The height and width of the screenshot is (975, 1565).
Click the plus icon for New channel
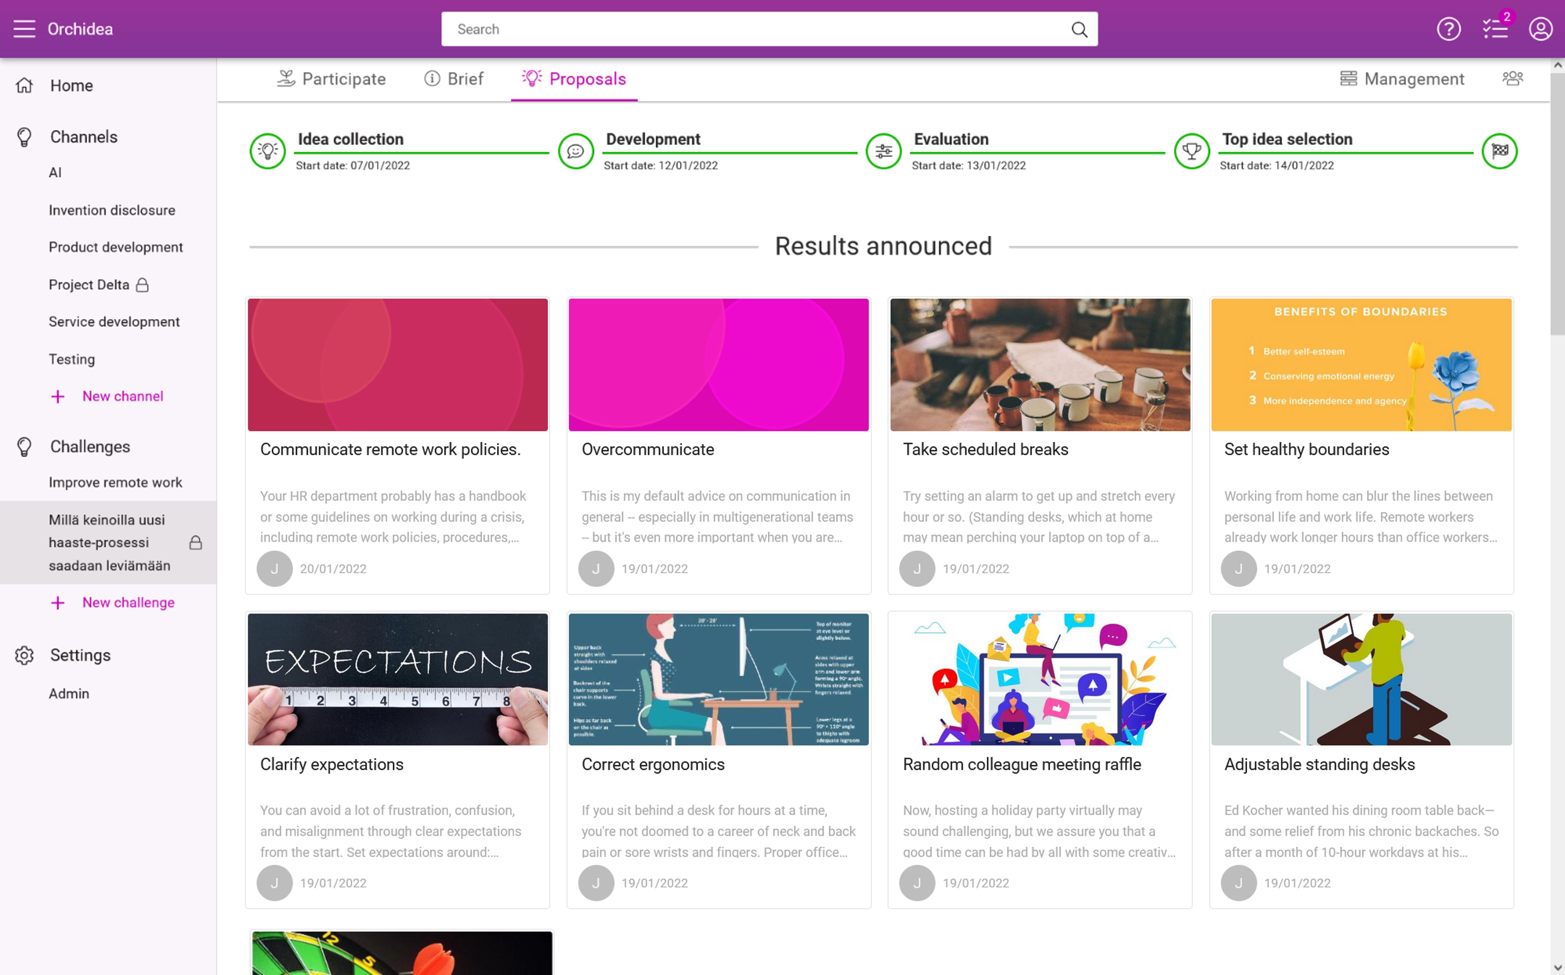(x=57, y=396)
